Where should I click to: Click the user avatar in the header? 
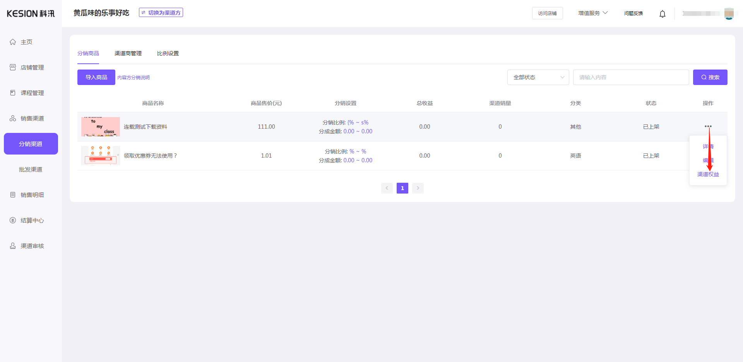click(729, 14)
